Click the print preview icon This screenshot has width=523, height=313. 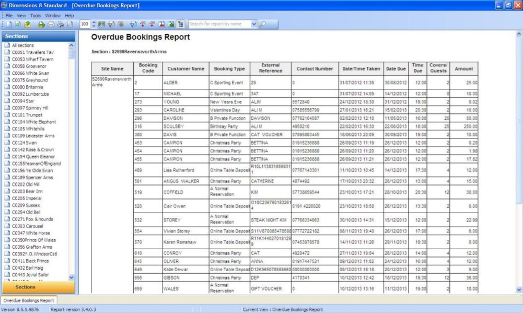(69, 24)
